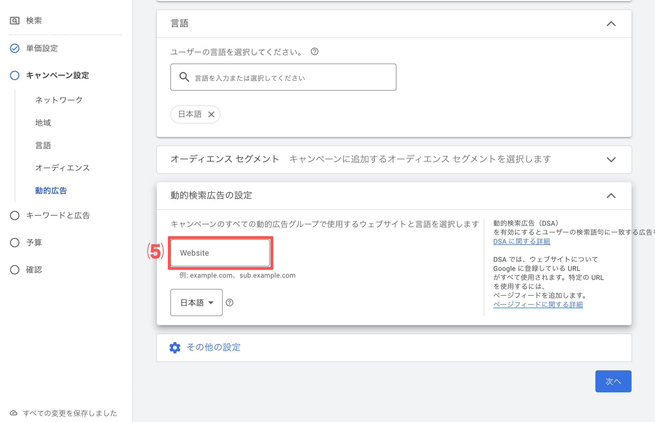Image resolution: width=655 pixels, height=422 pixels.
Task: Select ネットワーク in the sidebar navigation
Action: tap(58, 100)
